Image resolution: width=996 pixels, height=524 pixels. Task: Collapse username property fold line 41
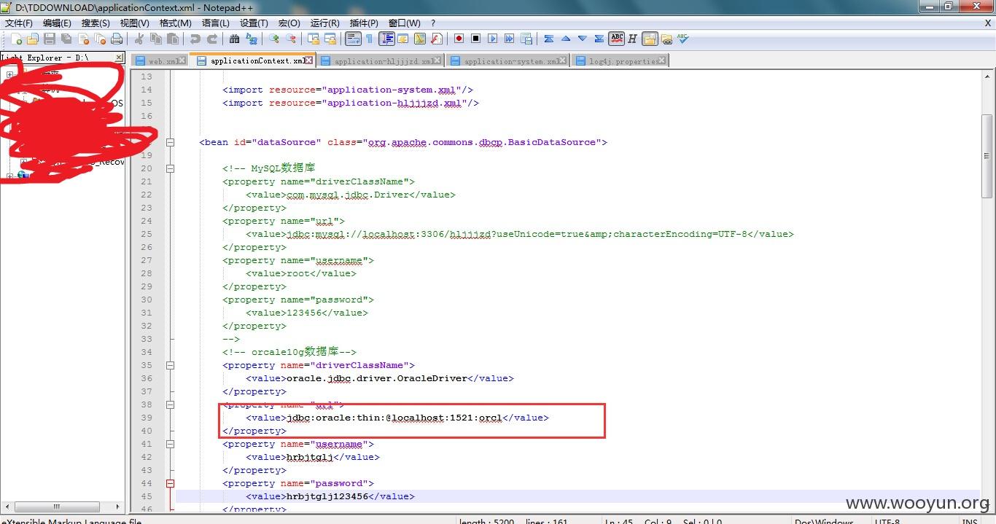pyautogui.click(x=170, y=444)
